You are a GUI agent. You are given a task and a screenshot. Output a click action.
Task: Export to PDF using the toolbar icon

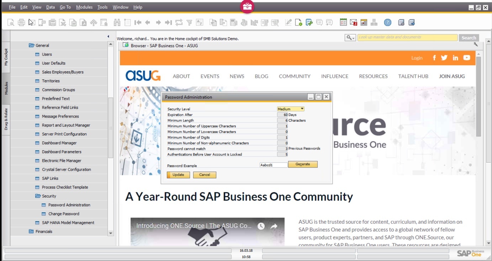point(83,23)
